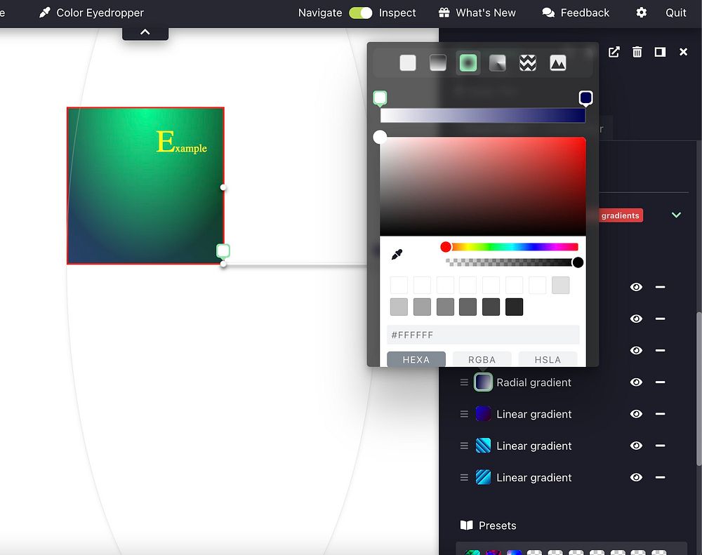This screenshot has height=555, width=702.
Task: Remove the Radial gradient layer with minus
Action: pos(660,382)
